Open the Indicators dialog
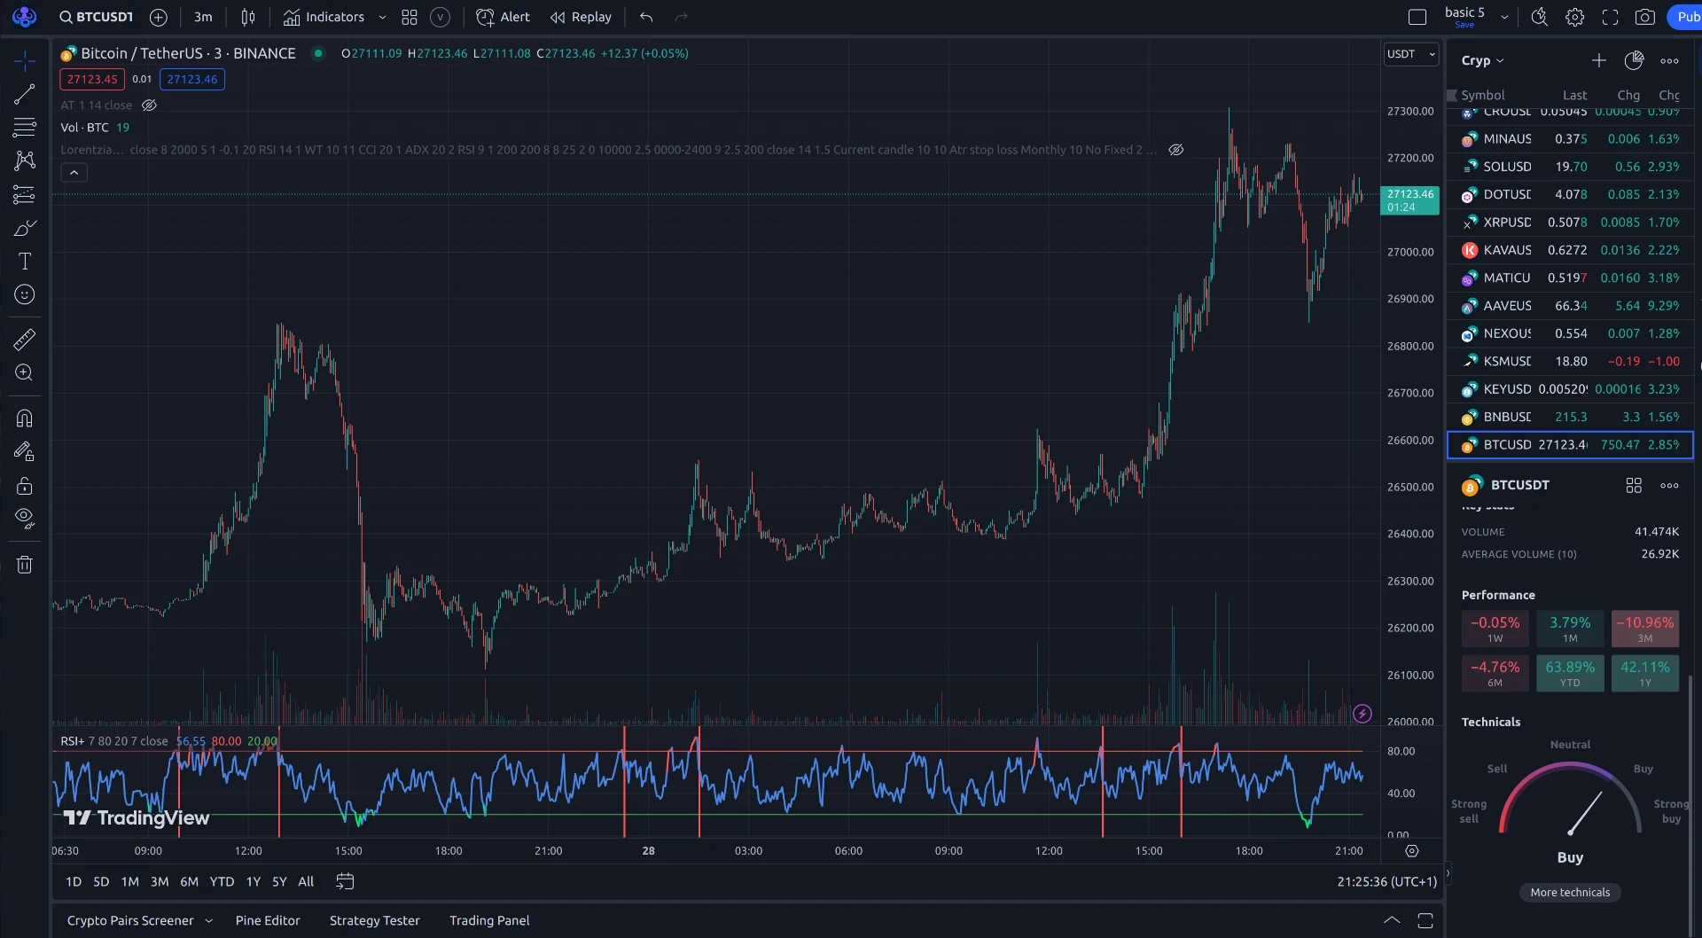The image size is (1702, 938). pyautogui.click(x=324, y=17)
